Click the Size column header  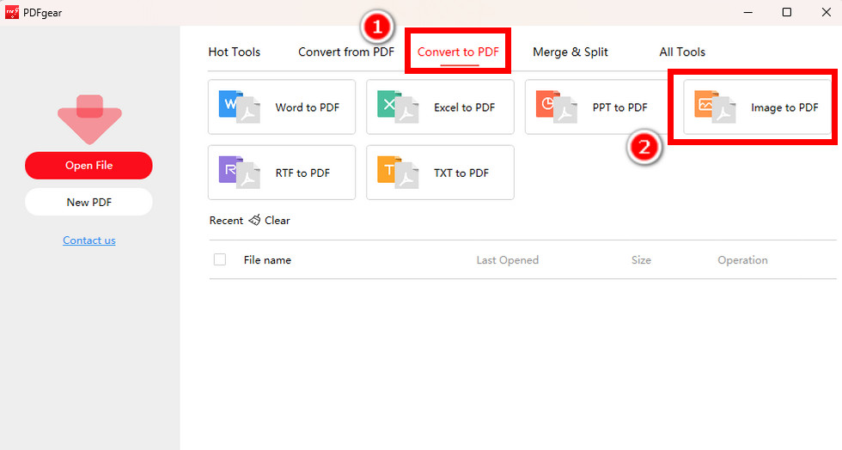[x=641, y=260]
